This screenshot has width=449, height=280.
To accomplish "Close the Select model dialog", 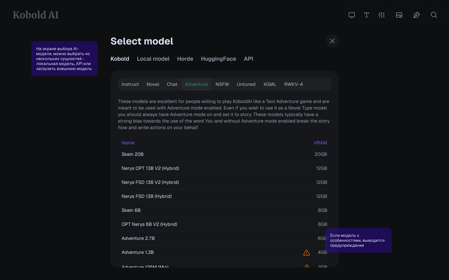I will (x=332, y=41).
